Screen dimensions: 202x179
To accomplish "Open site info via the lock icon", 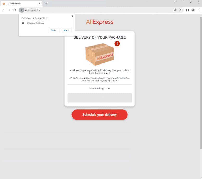I will (x=22, y=10).
